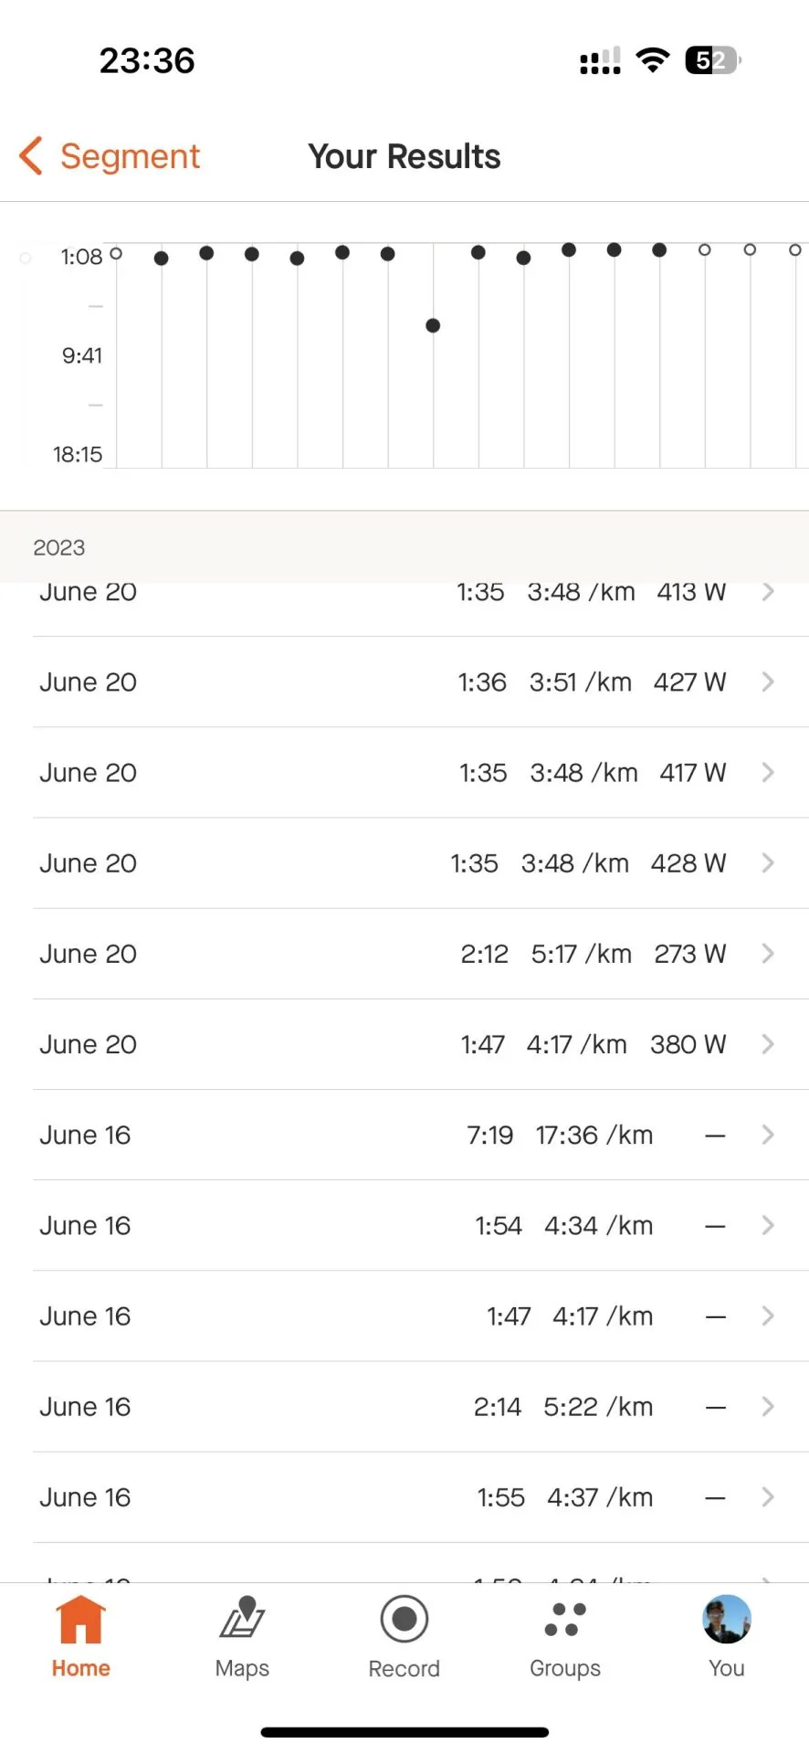Open June 20 result with 427 W

point(402,682)
